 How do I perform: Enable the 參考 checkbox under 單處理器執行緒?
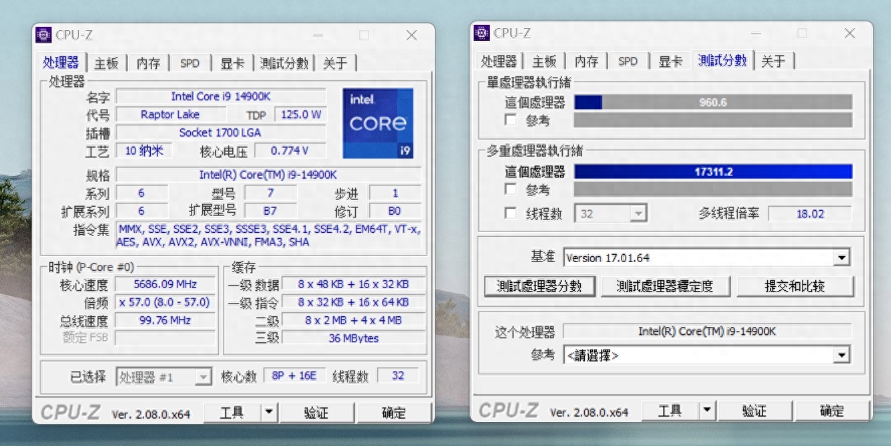tap(511, 120)
